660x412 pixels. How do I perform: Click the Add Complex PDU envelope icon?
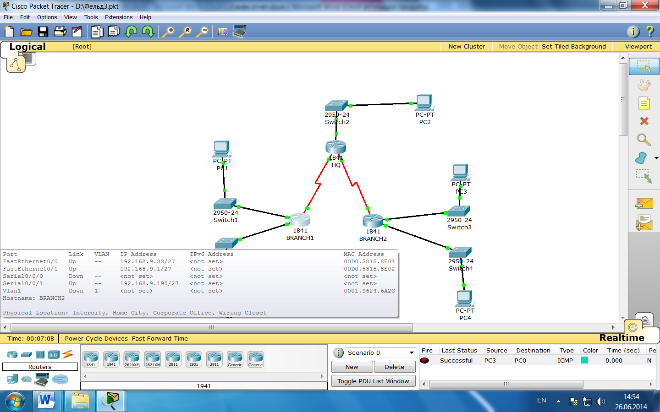(644, 223)
